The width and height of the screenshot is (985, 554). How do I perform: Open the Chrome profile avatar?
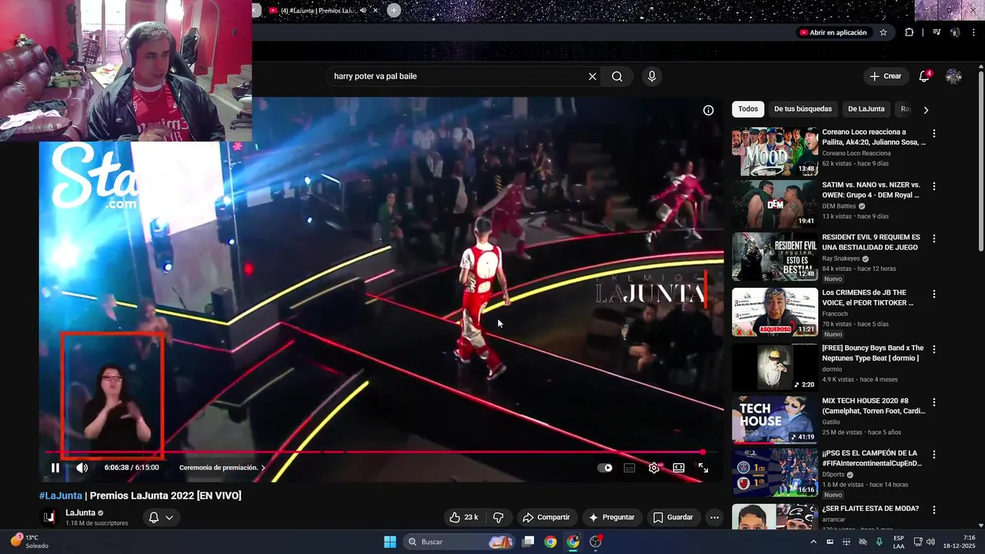[955, 32]
